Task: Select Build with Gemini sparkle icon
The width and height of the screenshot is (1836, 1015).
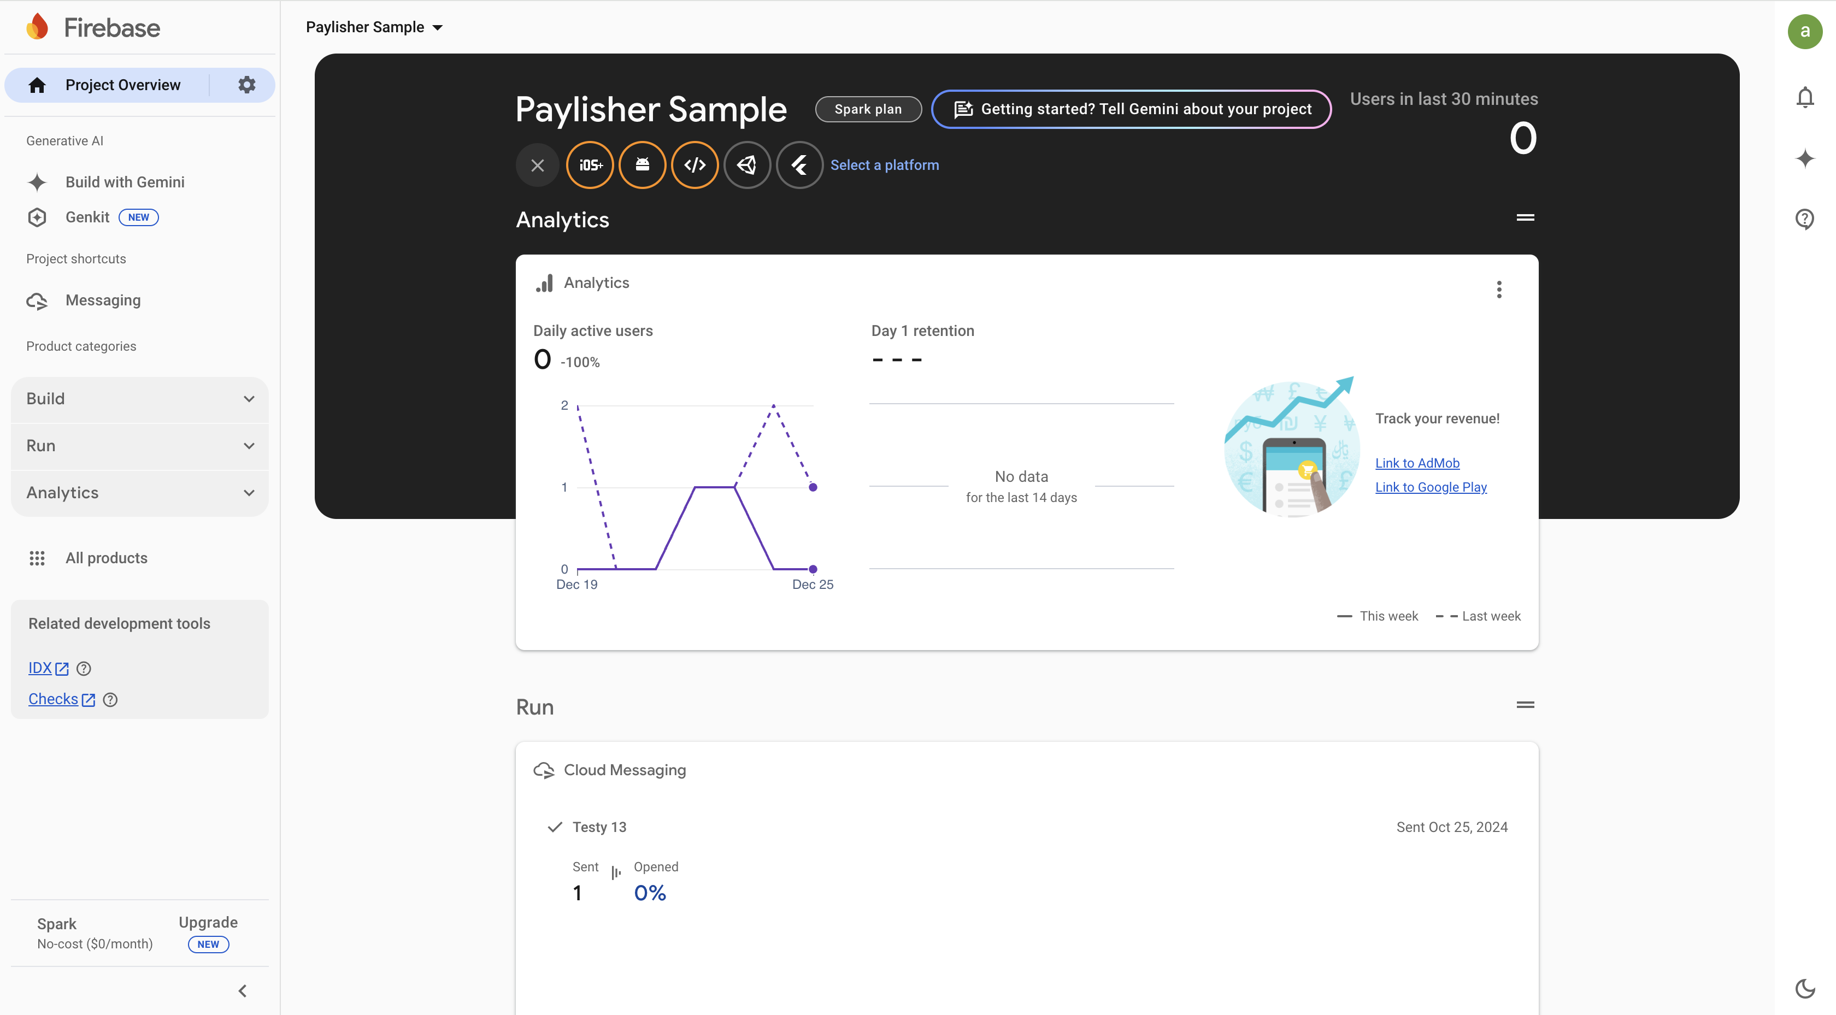Action: (37, 182)
